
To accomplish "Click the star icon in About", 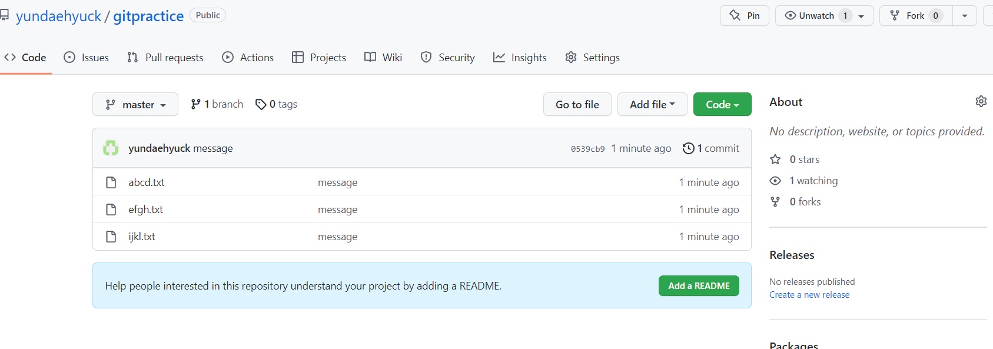I will click(775, 159).
